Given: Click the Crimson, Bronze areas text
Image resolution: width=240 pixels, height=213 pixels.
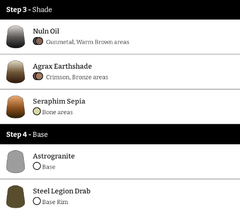Looking at the screenshot, I should click(77, 77).
